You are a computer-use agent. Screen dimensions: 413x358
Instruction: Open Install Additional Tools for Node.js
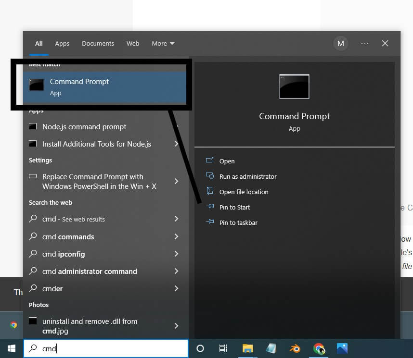[97, 144]
